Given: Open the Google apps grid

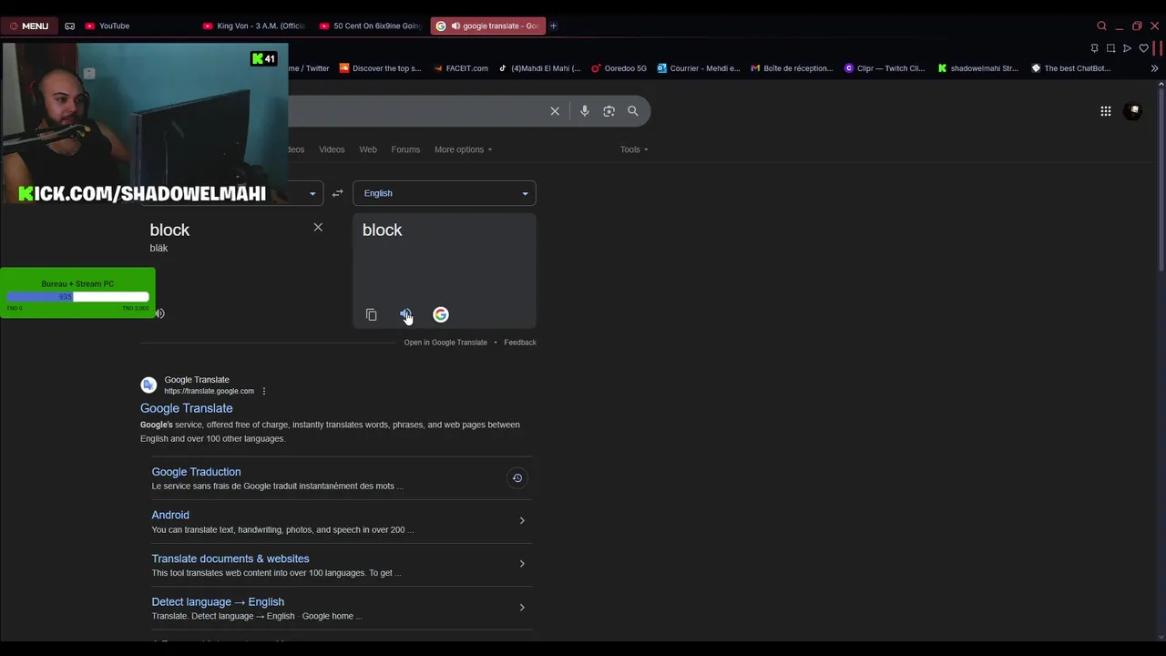Looking at the screenshot, I should click(1105, 111).
